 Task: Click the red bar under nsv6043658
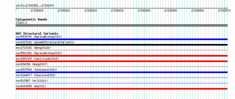pos(121,89)
